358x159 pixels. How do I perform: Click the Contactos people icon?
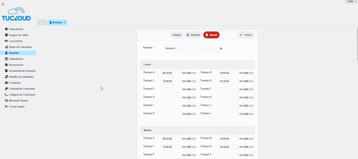6,83
